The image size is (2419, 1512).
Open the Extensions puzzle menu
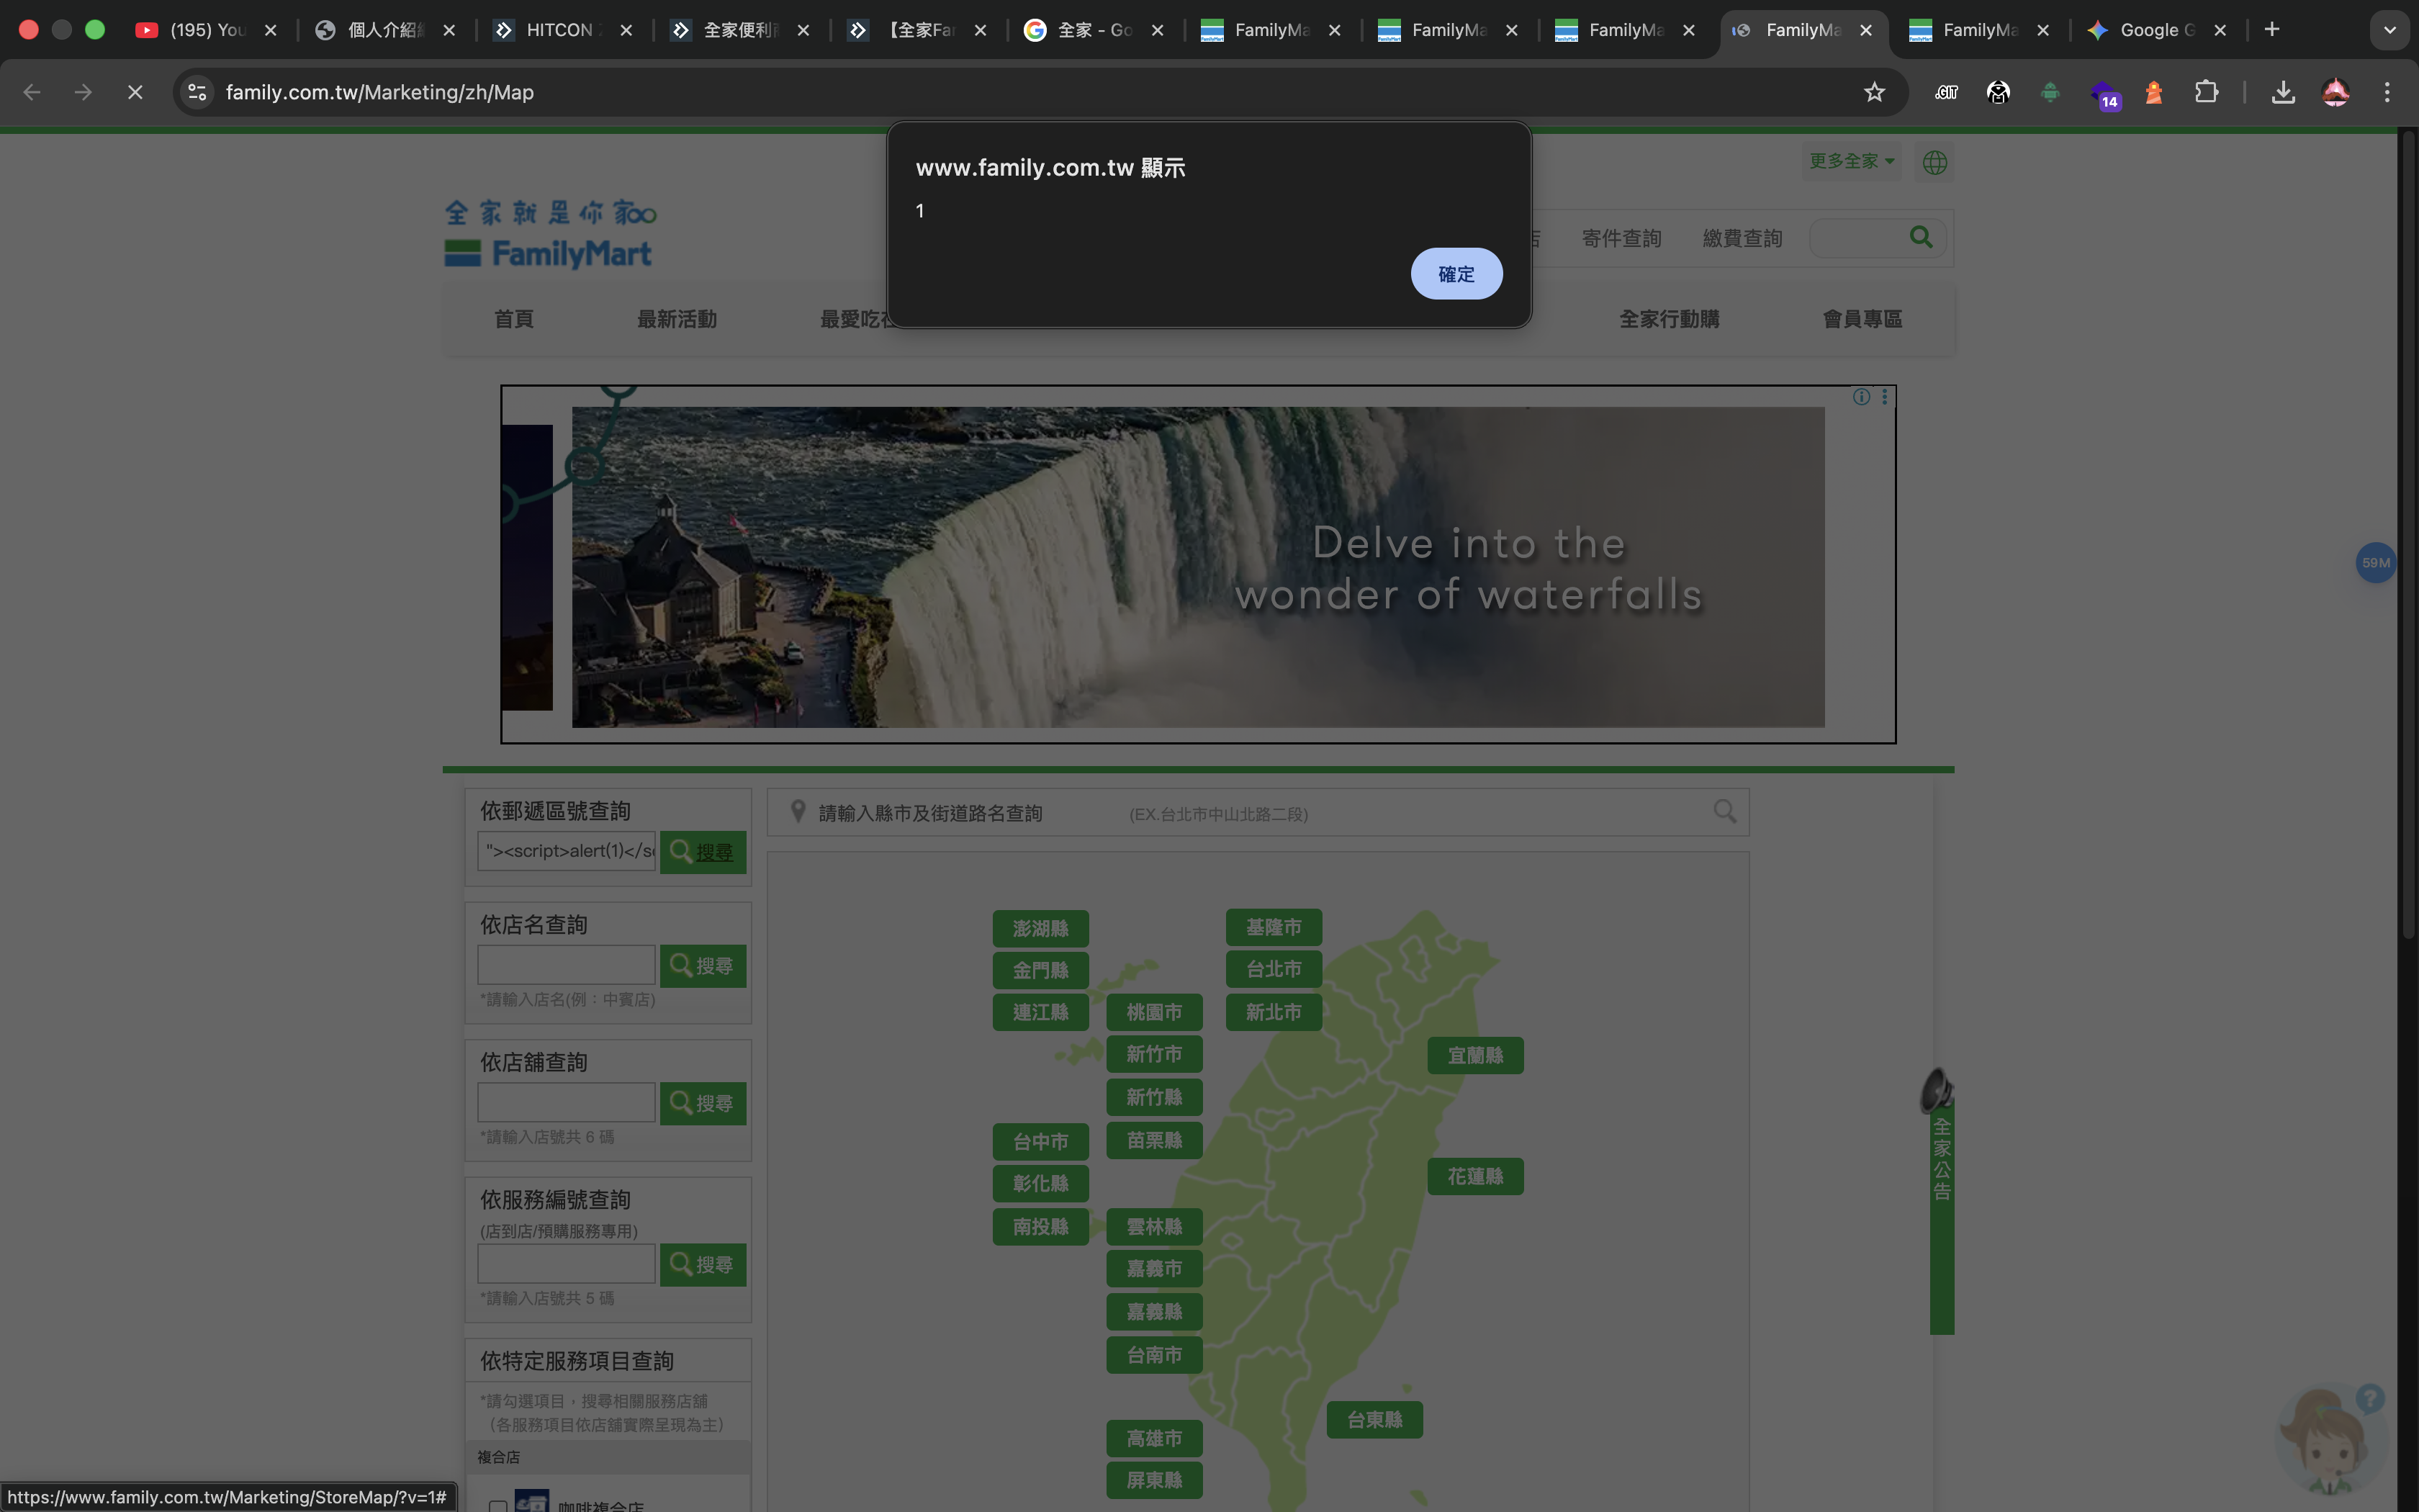(2206, 92)
